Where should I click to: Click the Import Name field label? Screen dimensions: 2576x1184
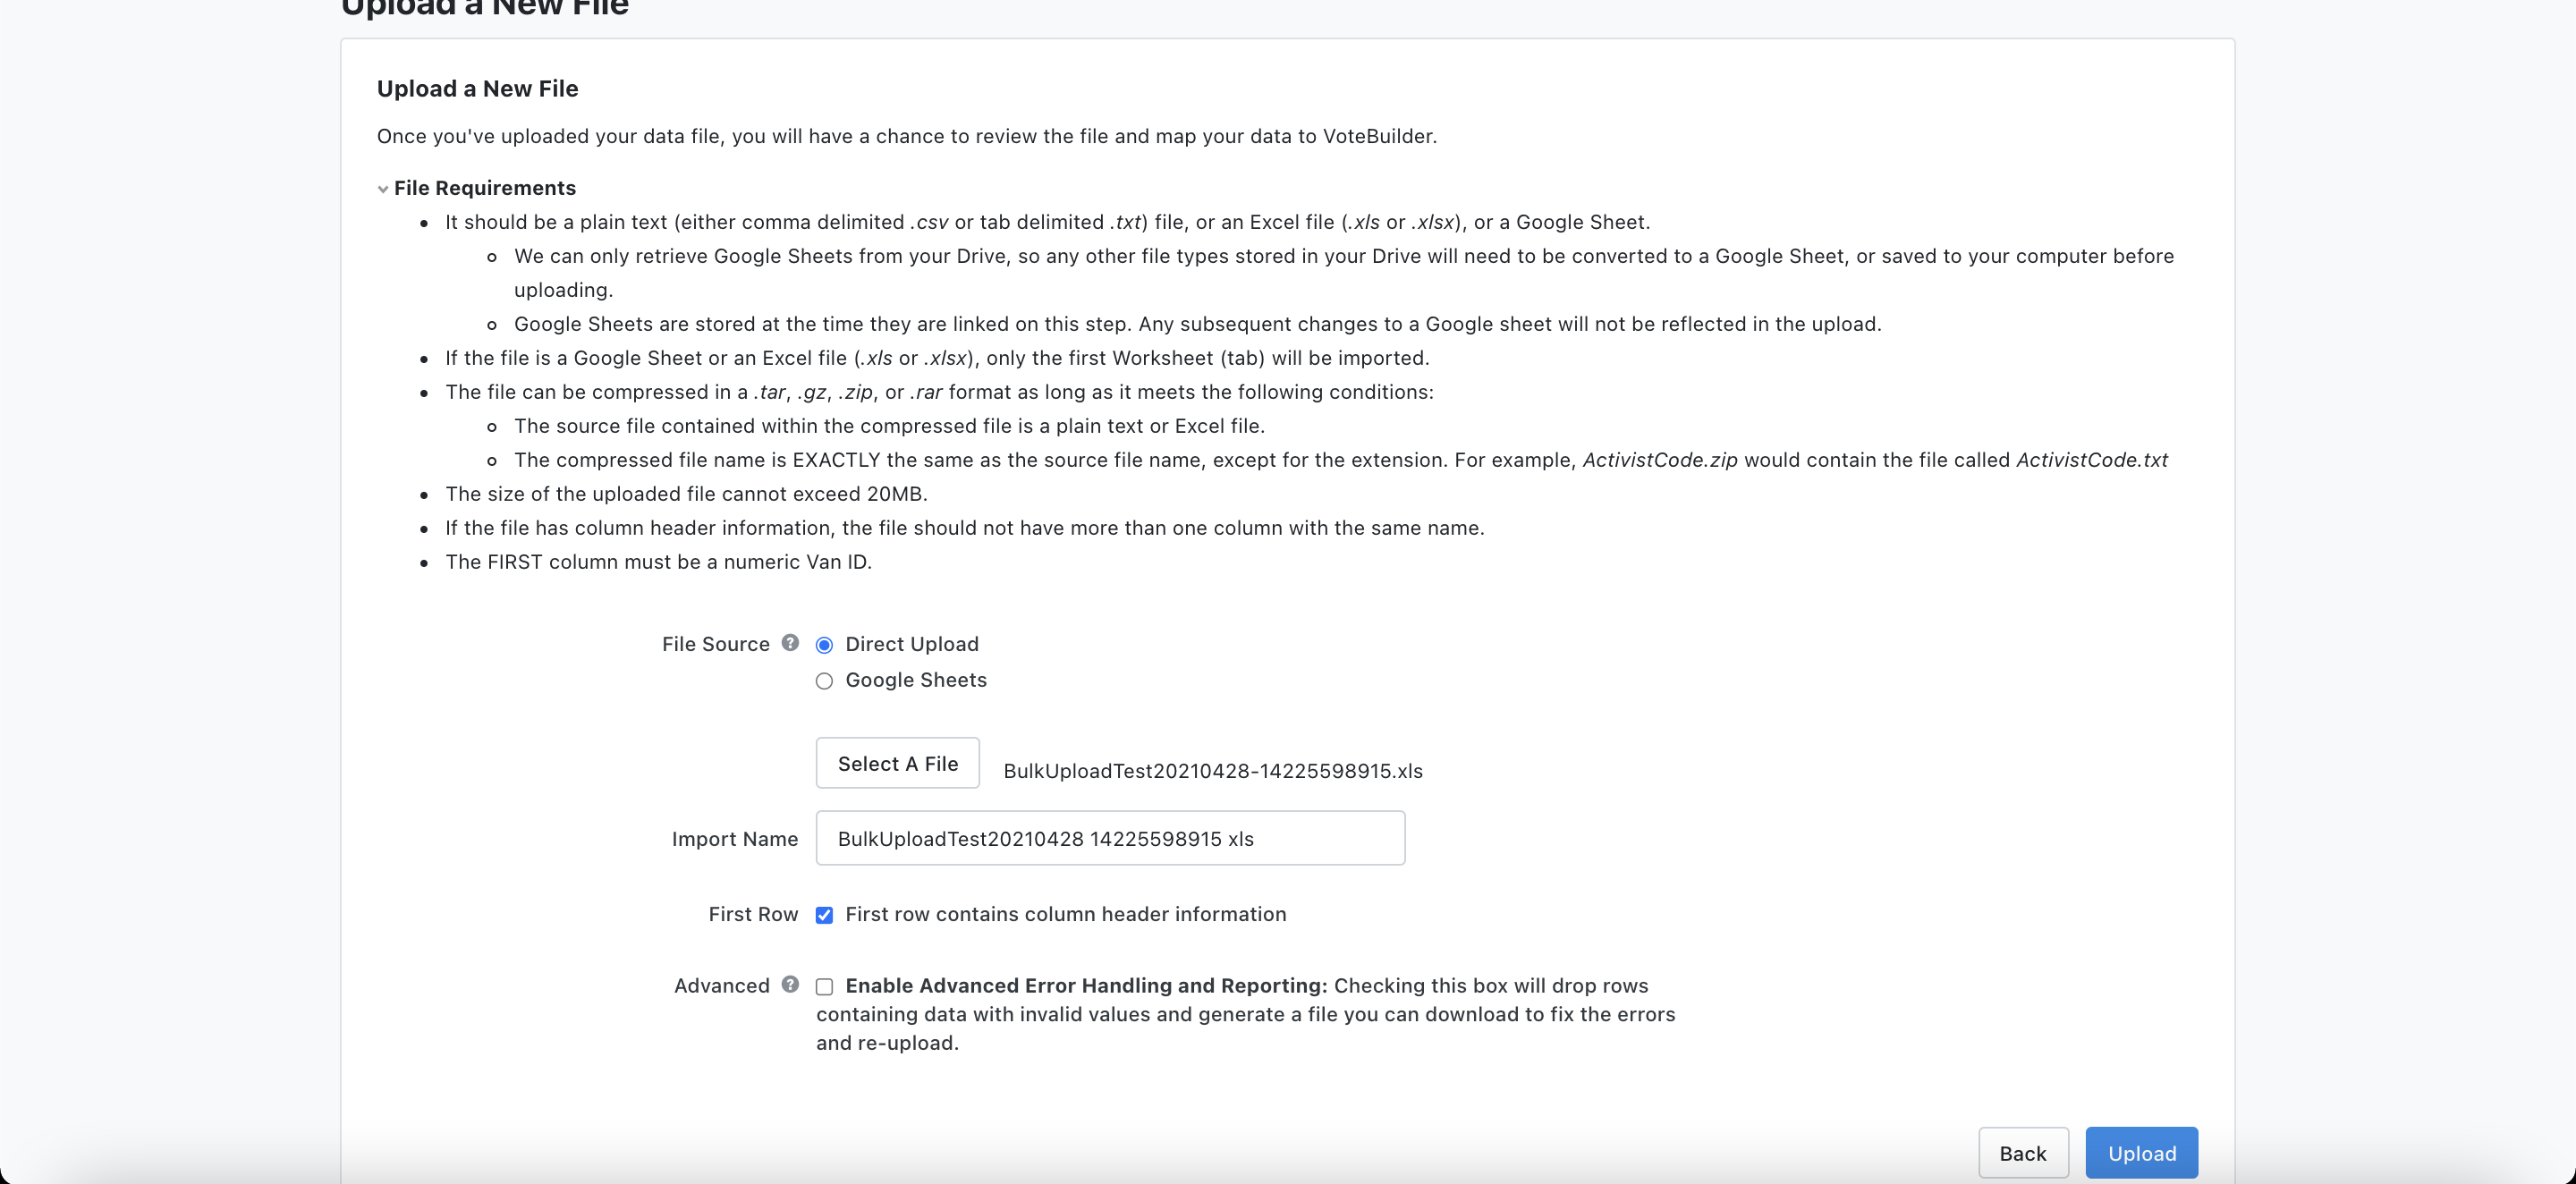coord(734,839)
